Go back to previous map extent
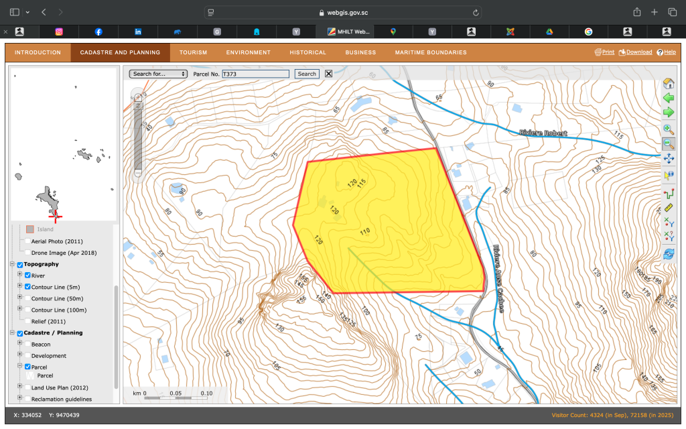Viewport: 686px width, 429px height. pyautogui.click(x=668, y=99)
